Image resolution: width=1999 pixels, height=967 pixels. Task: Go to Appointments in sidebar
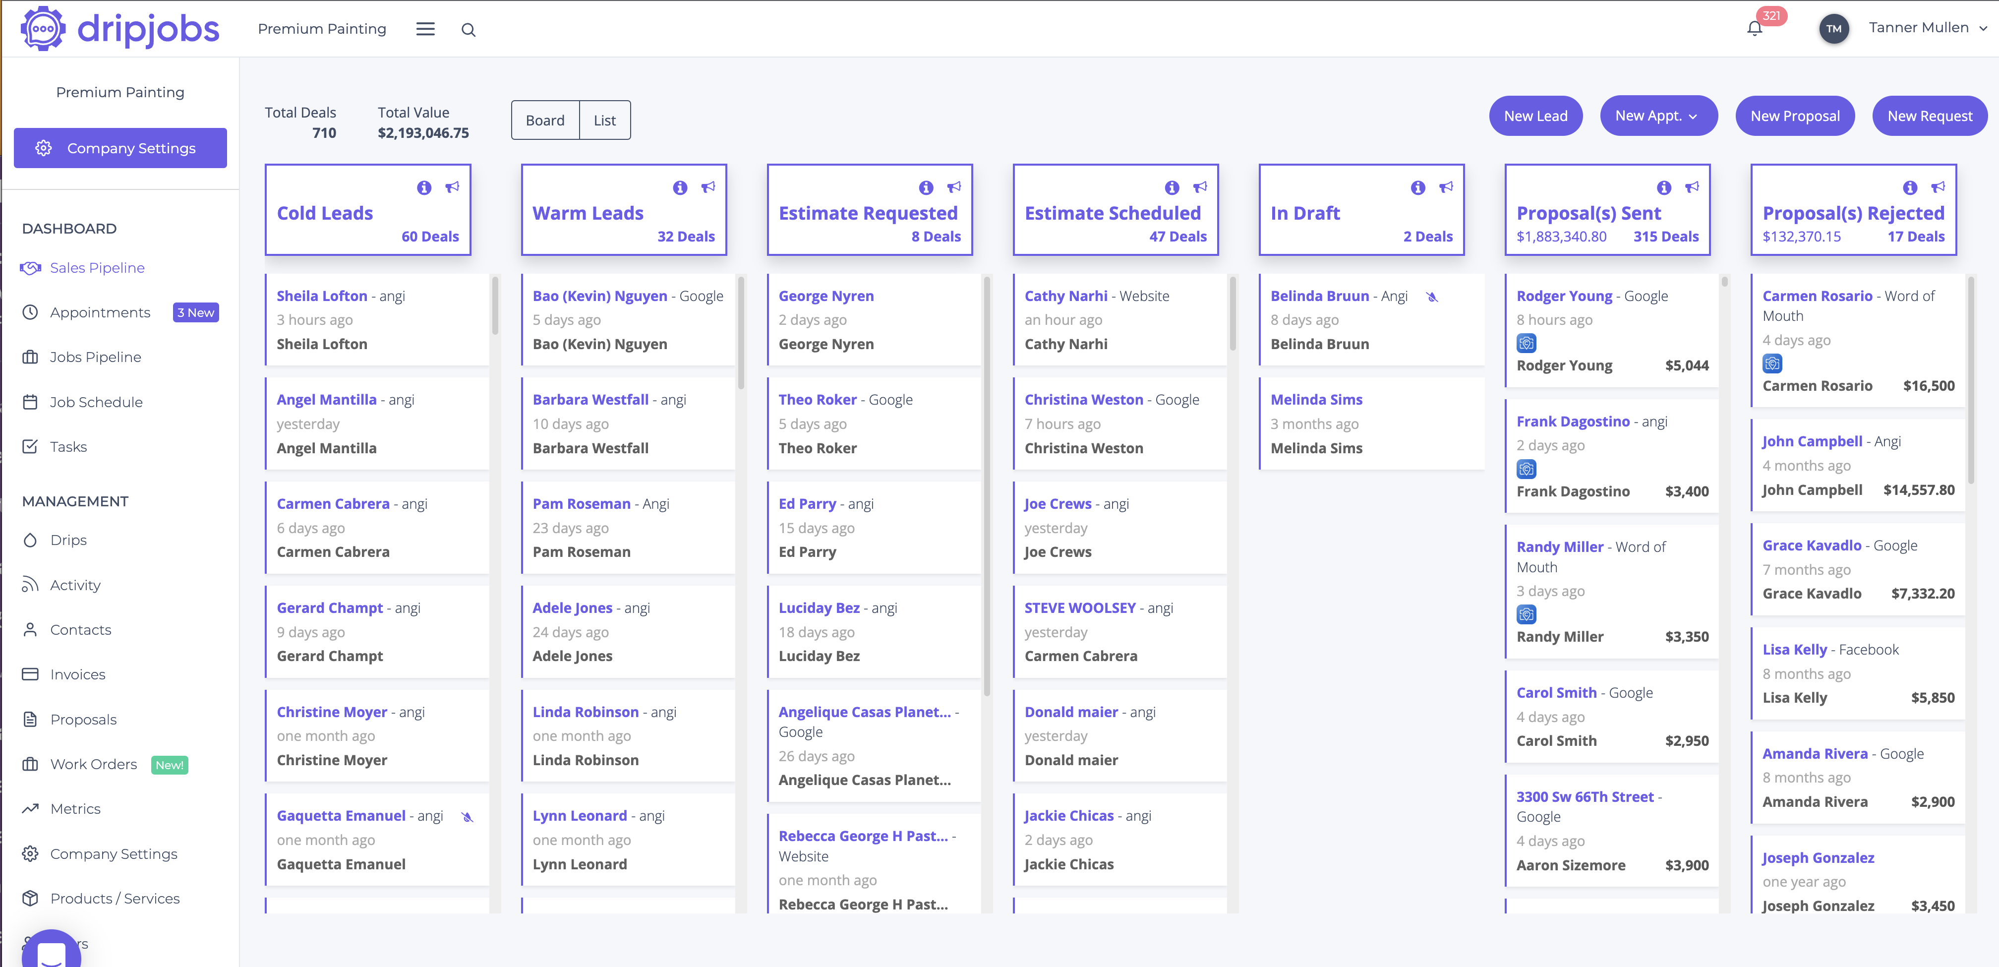click(x=100, y=312)
